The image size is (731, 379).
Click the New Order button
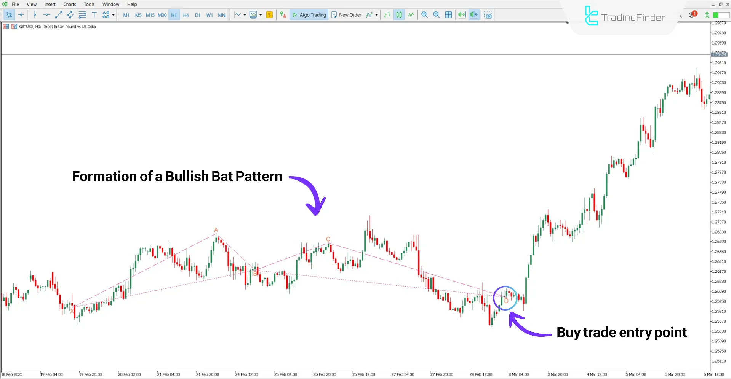[346, 15]
